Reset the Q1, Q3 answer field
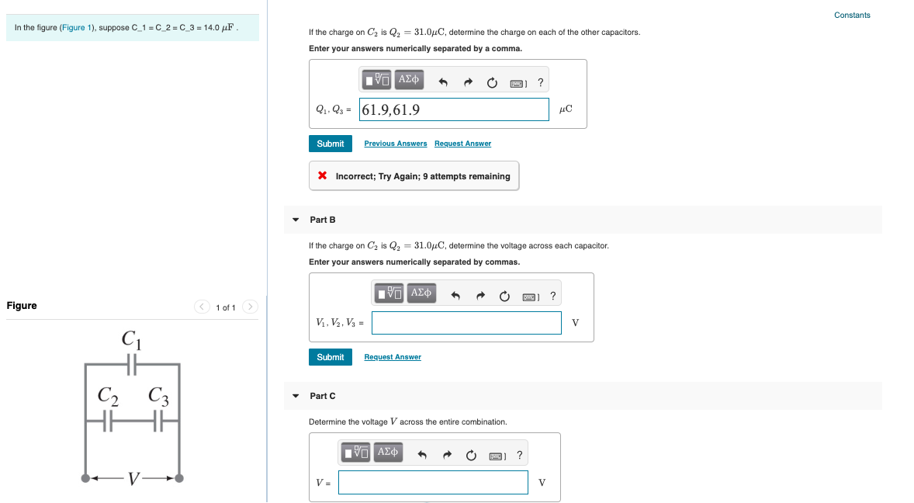Viewport: 914px width, 503px height. point(492,83)
